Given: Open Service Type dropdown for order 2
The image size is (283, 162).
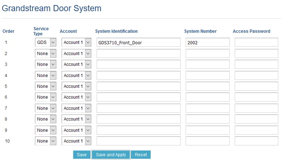Looking at the screenshot, I should point(45,54).
